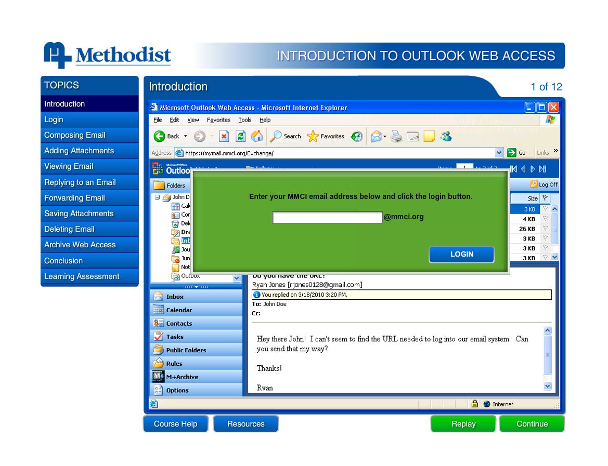Click the Log Off icon

(x=534, y=184)
